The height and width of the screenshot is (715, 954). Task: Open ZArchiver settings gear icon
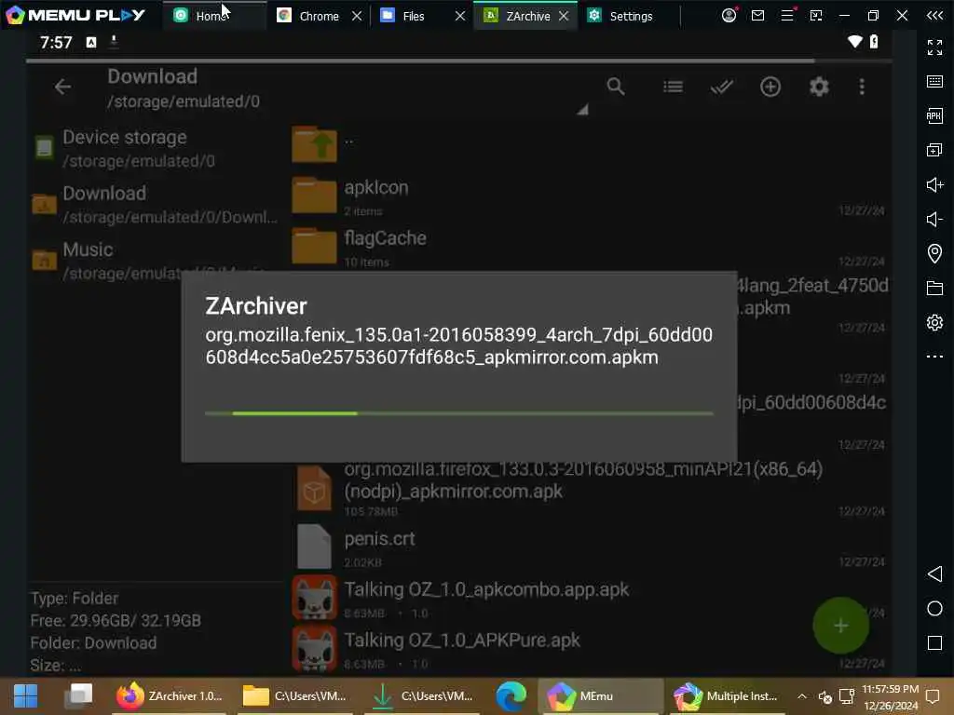(819, 87)
